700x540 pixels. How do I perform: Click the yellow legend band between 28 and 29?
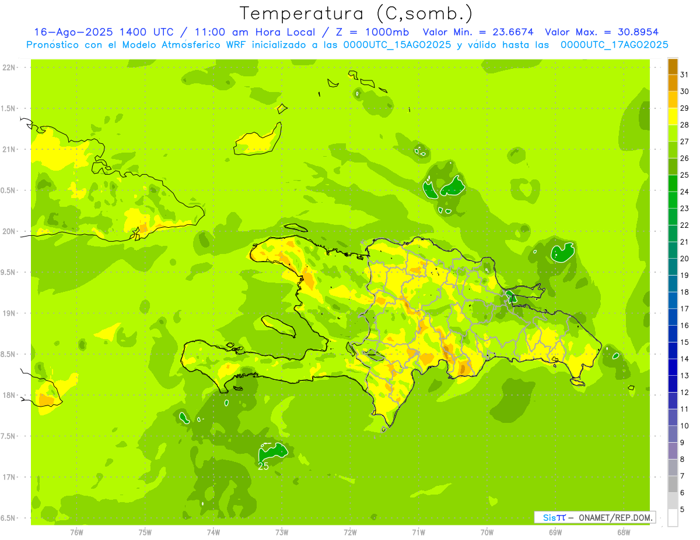click(673, 117)
